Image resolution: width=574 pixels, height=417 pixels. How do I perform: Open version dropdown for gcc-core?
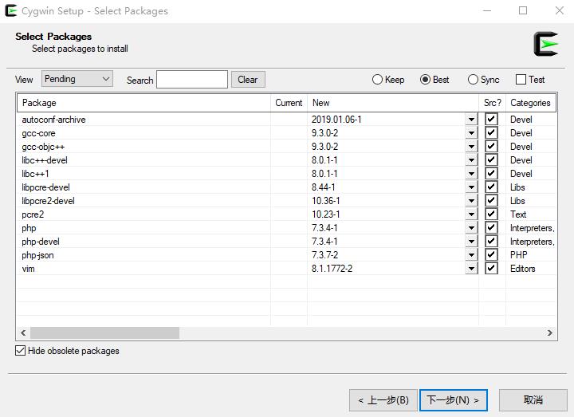tap(471, 133)
